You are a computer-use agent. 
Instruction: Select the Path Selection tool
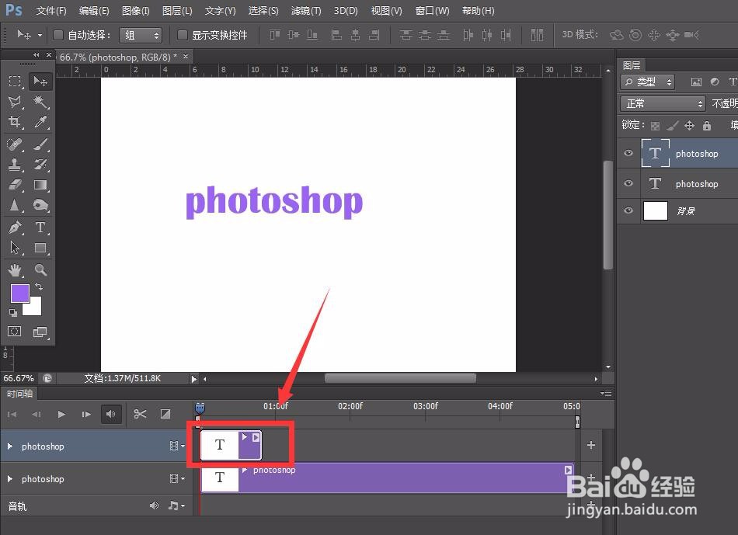point(15,248)
